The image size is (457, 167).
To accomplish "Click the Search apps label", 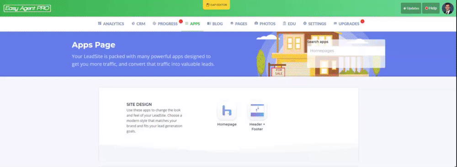I will (x=318, y=42).
